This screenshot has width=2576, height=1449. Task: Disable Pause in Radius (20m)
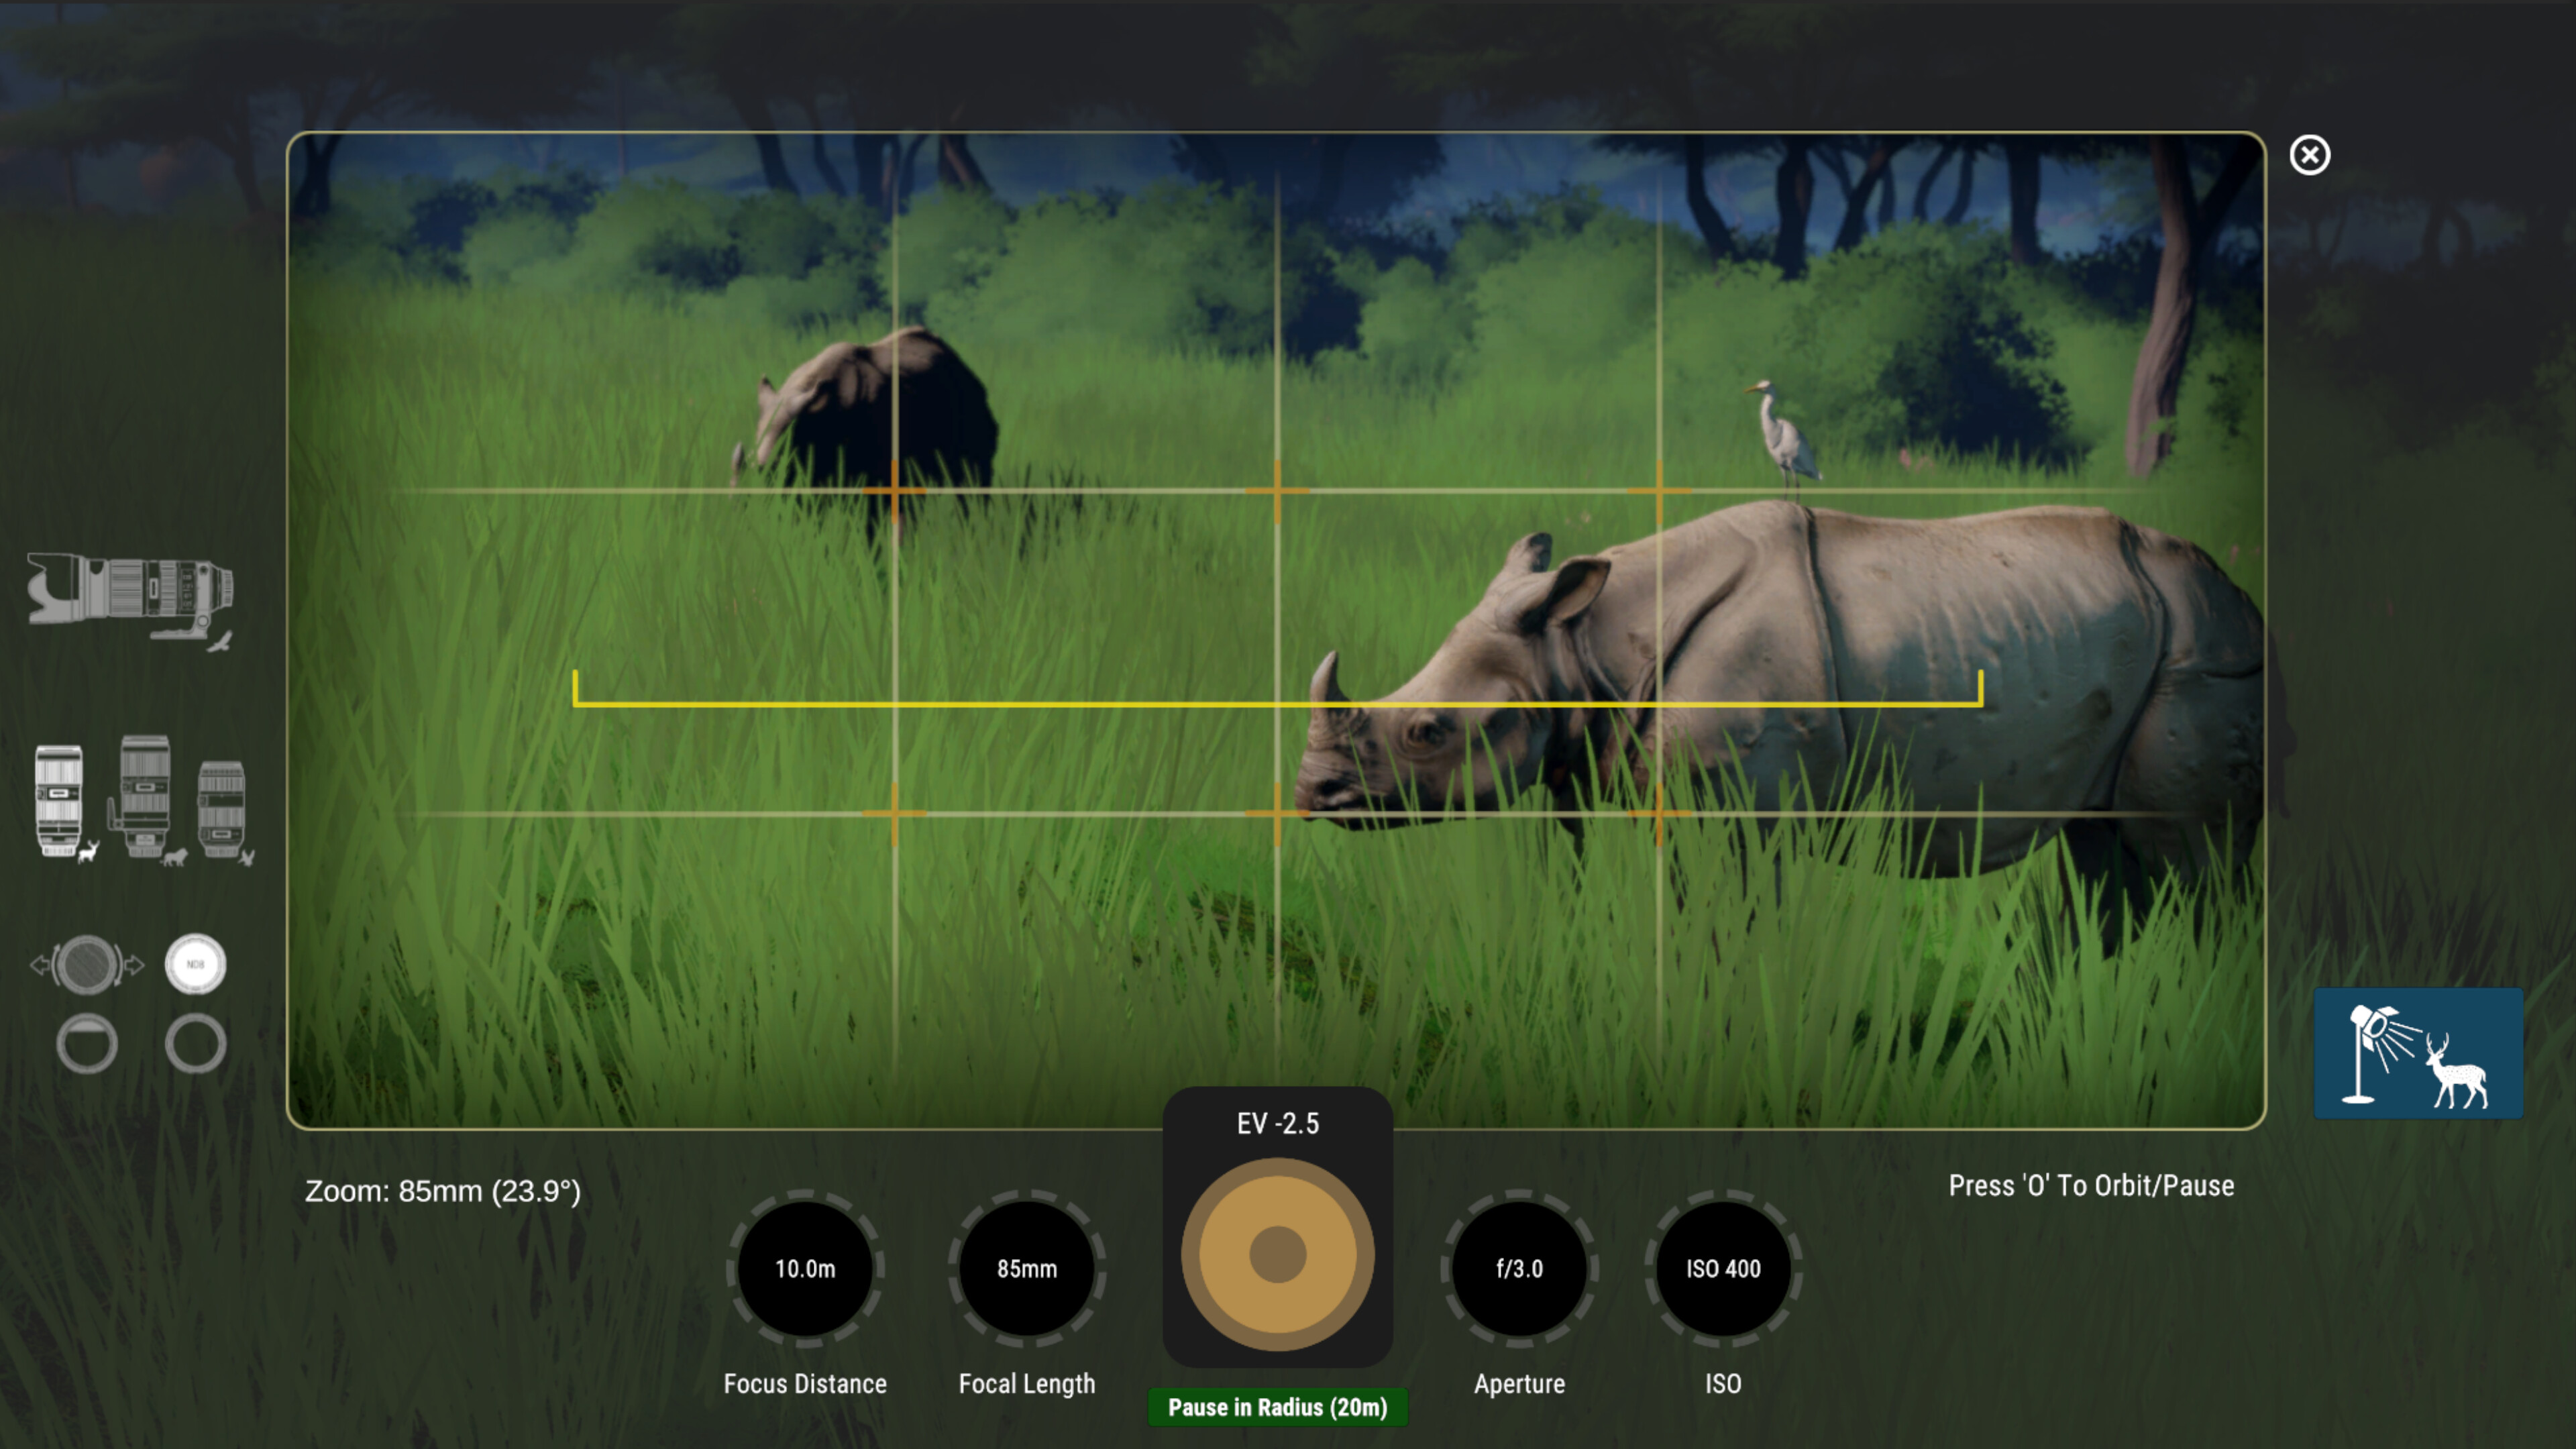1277,1406
